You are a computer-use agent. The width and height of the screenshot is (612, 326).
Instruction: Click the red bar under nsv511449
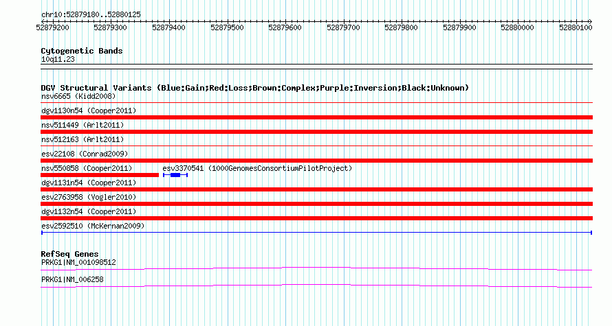click(x=316, y=132)
